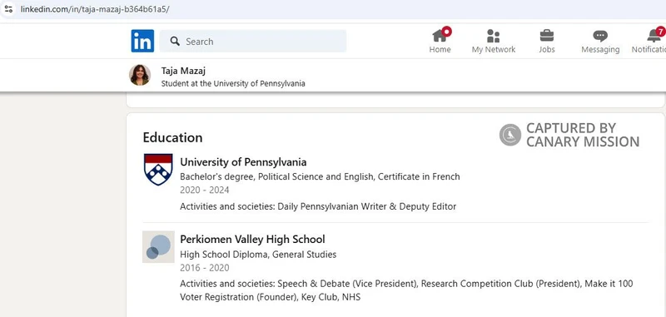
Task: Click the Perkiomen Valley High School logo
Action: coord(158,246)
